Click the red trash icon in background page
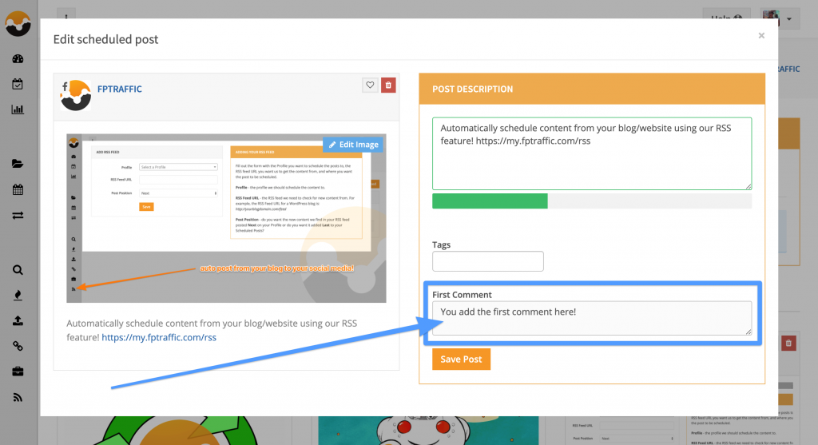 pyautogui.click(x=788, y=344)
